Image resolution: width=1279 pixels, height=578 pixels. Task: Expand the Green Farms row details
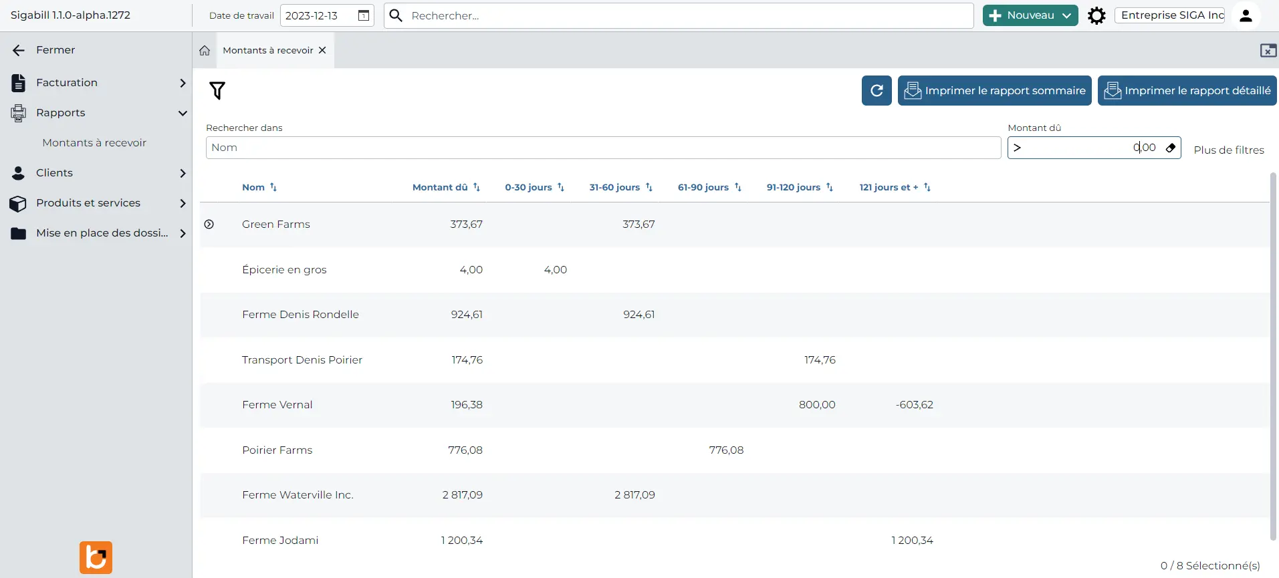click(209, 225)
